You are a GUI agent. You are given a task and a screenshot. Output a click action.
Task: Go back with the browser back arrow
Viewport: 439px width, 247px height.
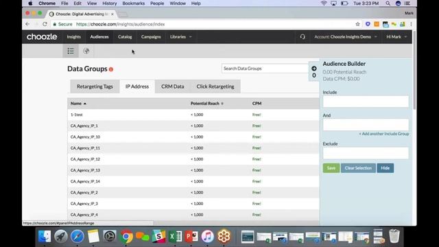pos(27,24)
